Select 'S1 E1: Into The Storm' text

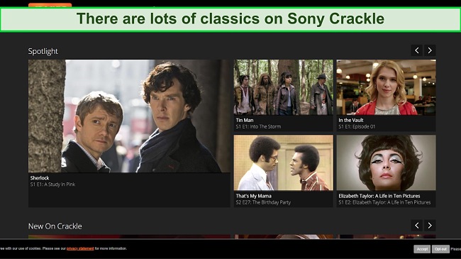coord(258,126)
